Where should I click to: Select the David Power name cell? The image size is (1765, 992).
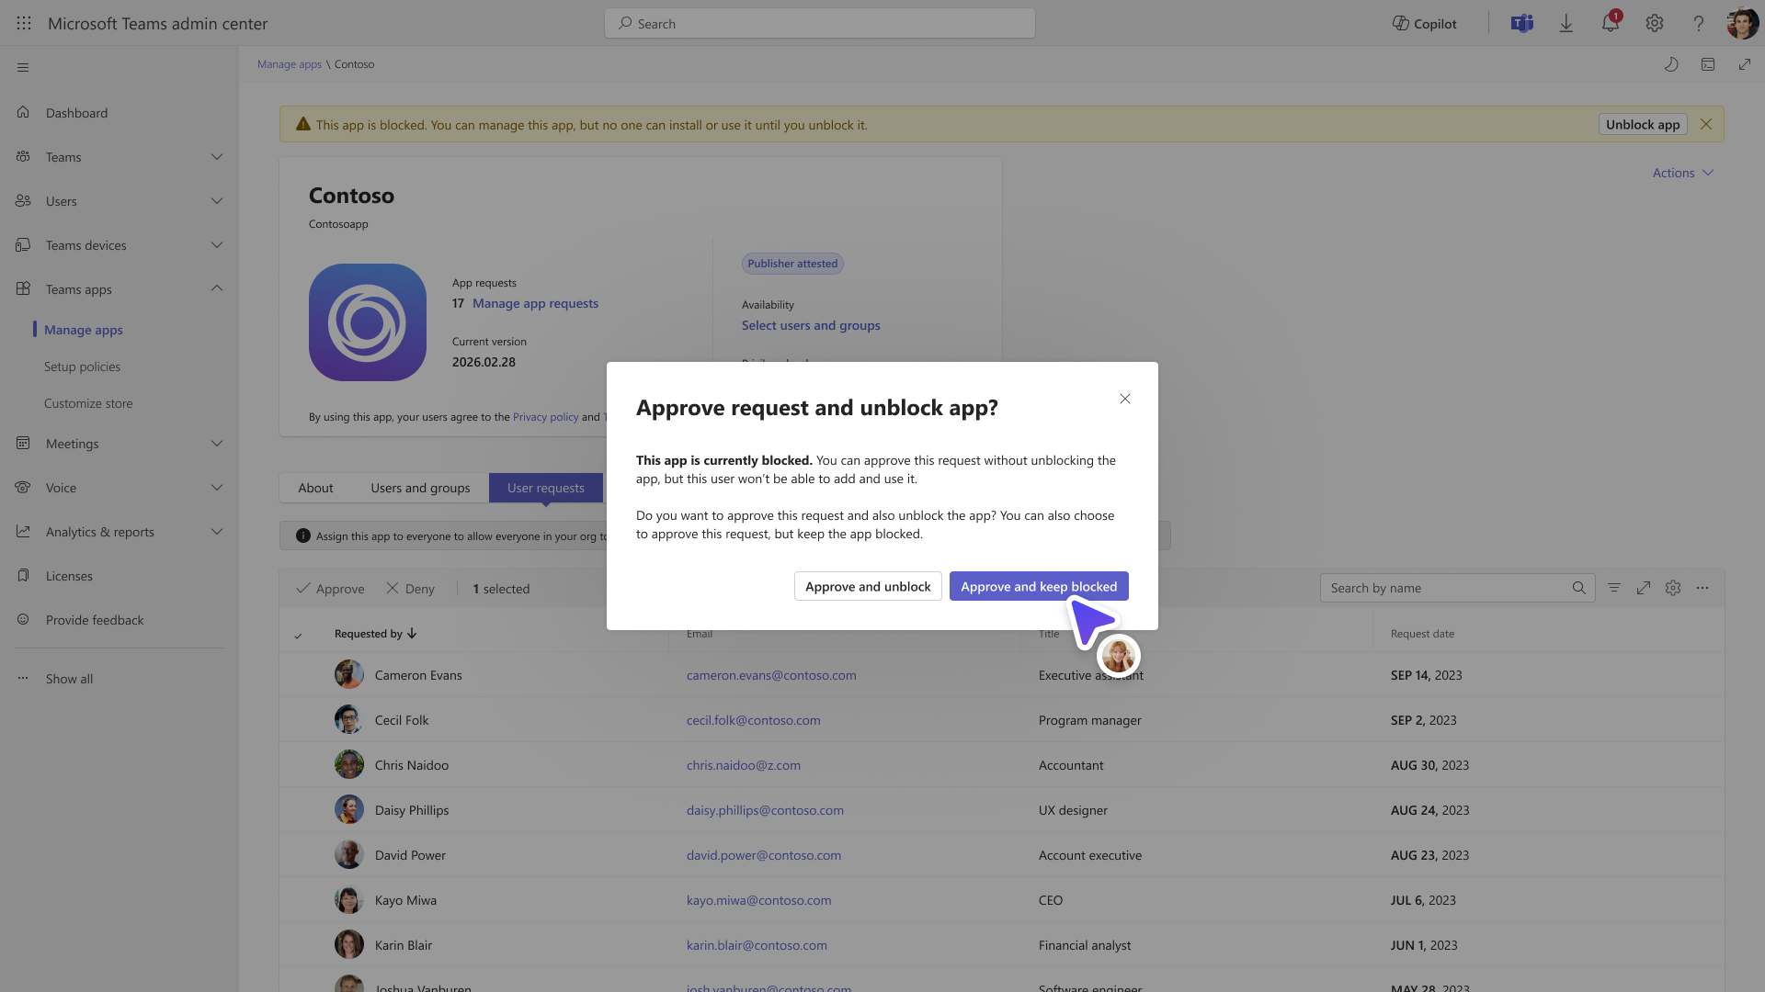(410, 855)
